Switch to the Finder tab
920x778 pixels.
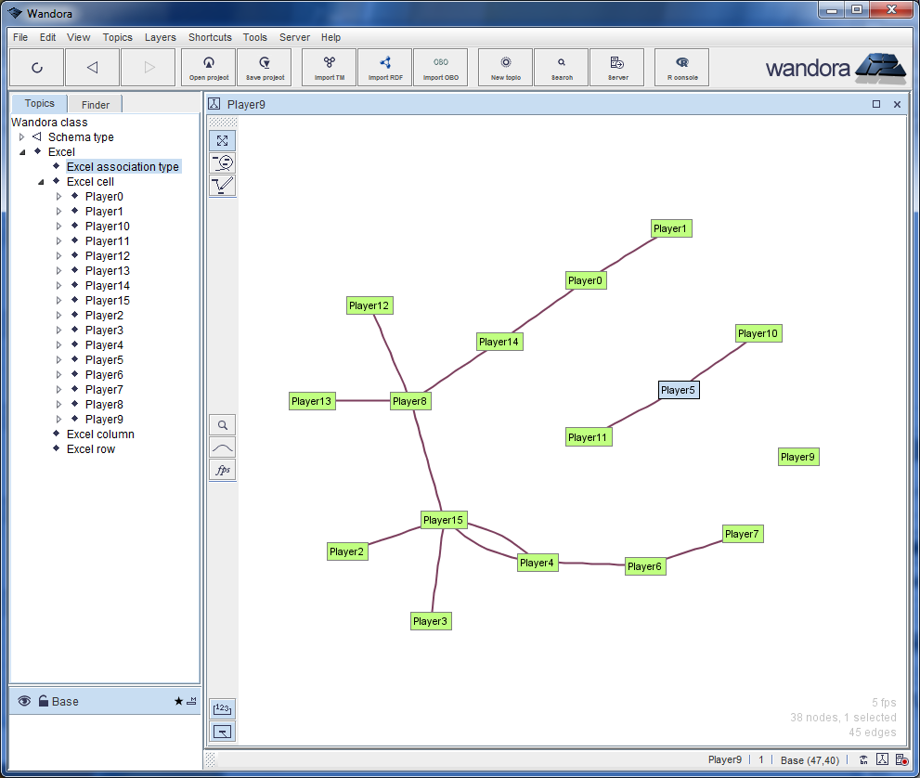tap(94, 104)
